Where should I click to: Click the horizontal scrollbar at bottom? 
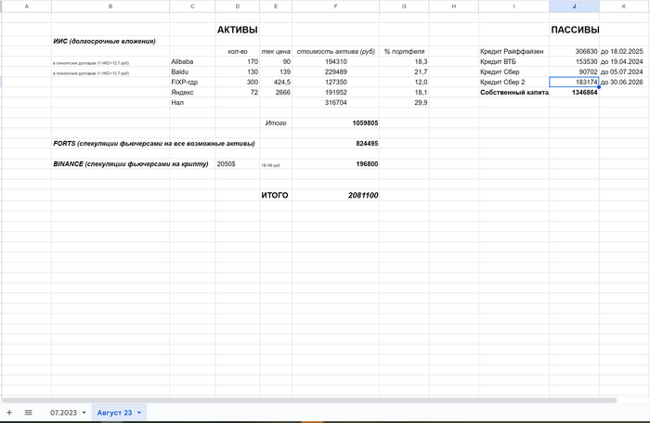309,400
